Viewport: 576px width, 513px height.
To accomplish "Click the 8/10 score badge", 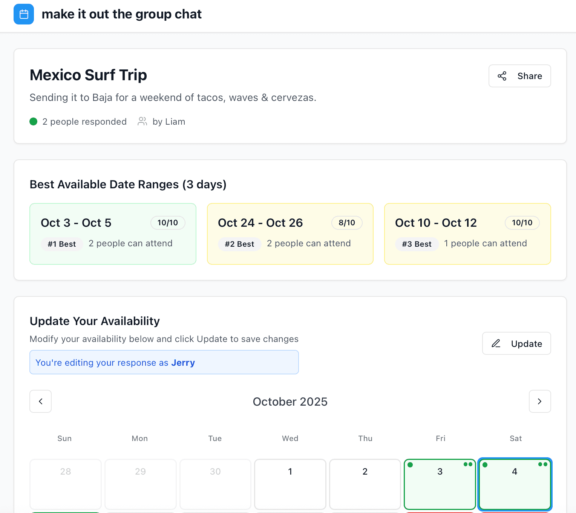I will click(x=347, y=223).
